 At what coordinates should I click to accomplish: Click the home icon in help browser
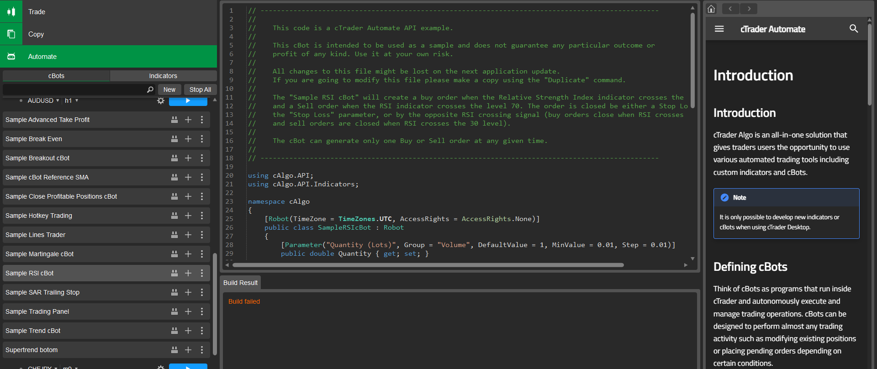(711, 9)
